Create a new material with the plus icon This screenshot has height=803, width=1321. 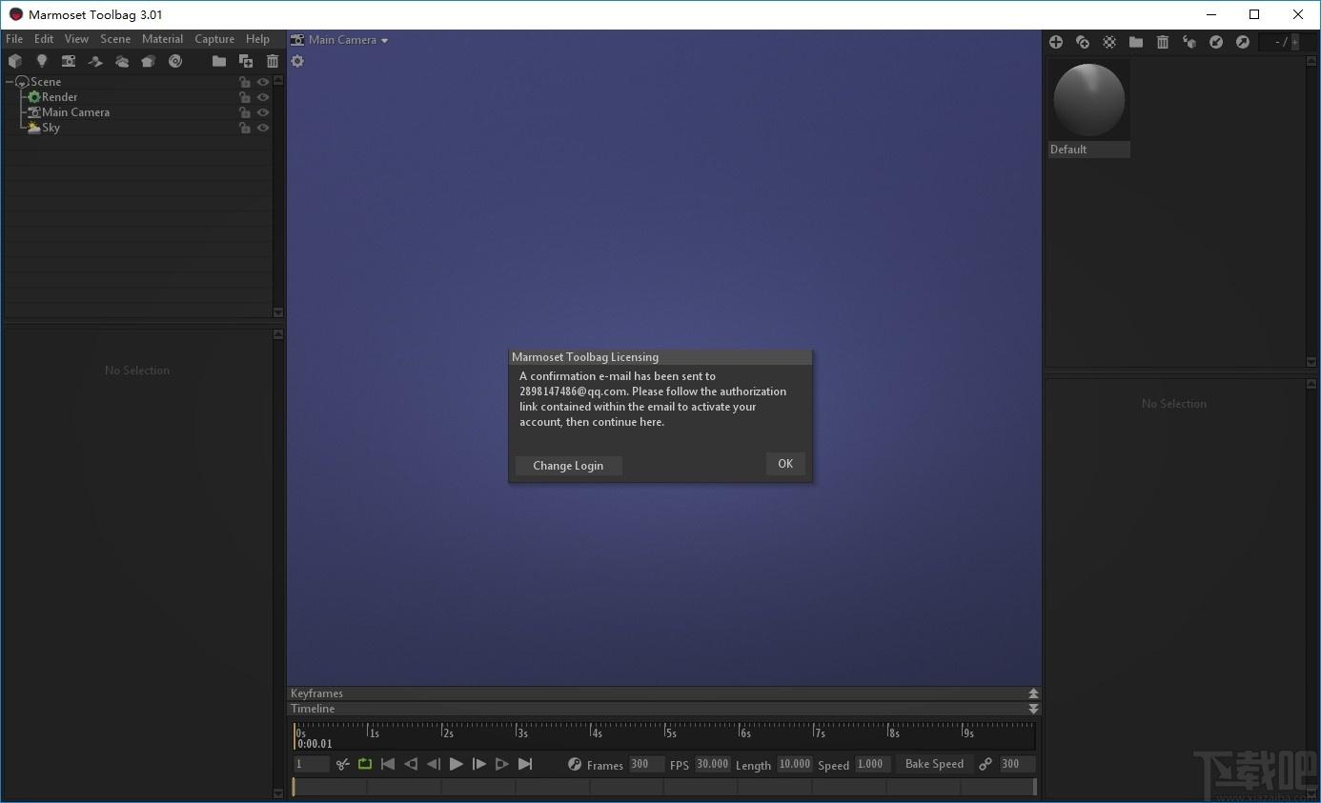(x=1056, y=42)
